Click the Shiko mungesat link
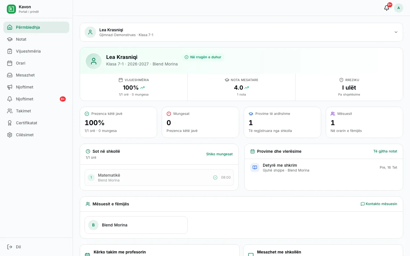 (219, 154)
